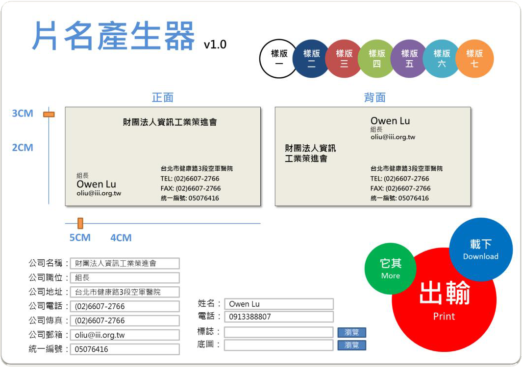Viewport: 522px width, 367px height.
Task: Click the empty 底圖 path field
Action: click(x=278, y=345)
